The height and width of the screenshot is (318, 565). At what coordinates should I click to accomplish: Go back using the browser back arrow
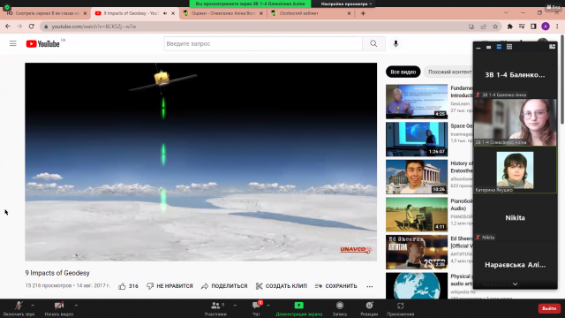8,26
